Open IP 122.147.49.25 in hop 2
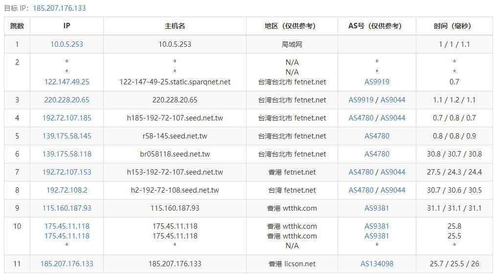This screenshot has height=278, width=498. [67, 81]
